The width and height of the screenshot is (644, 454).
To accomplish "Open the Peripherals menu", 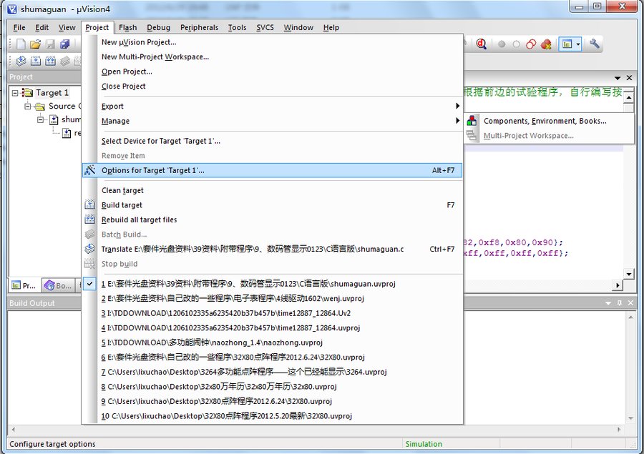I will click(199, 27).
